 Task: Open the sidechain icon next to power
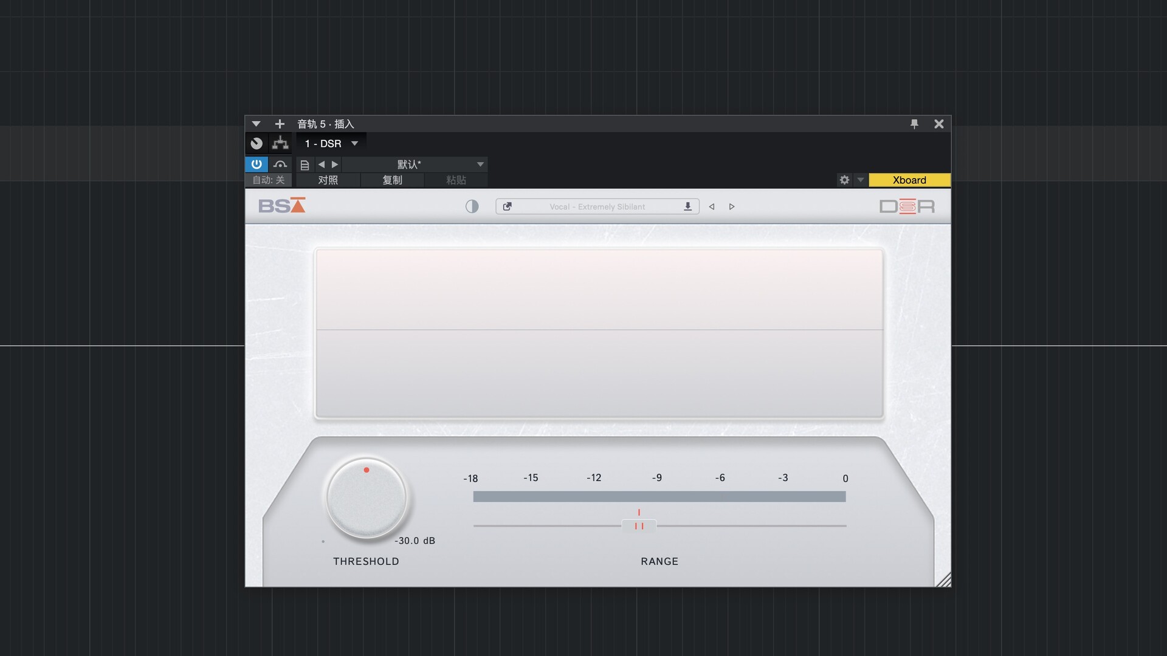coord(280,164)
